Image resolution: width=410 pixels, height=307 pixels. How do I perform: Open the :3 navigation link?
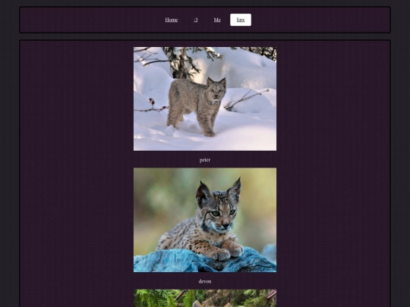pyautogui.click(x=196, y=20)
